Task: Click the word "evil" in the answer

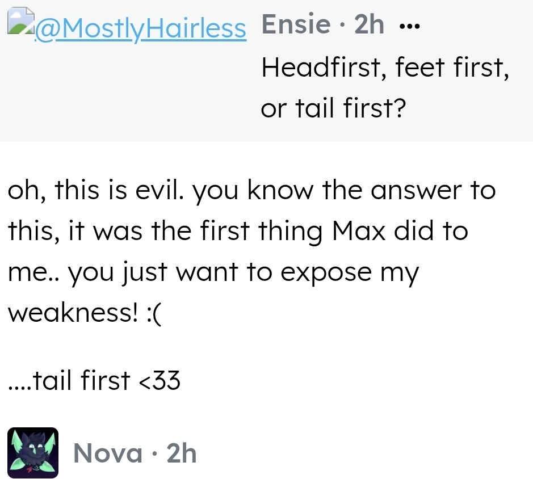Action: click(165, 191)
